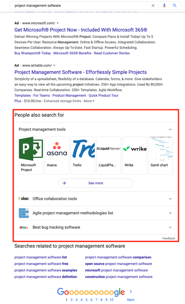Viewport: 185px width, 304px height.
Task: Select the Trello logo card
Action: coord(83,155)
